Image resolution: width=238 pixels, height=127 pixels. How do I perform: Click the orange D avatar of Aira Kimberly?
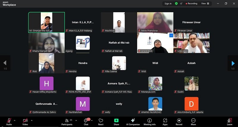coord(191,104)
